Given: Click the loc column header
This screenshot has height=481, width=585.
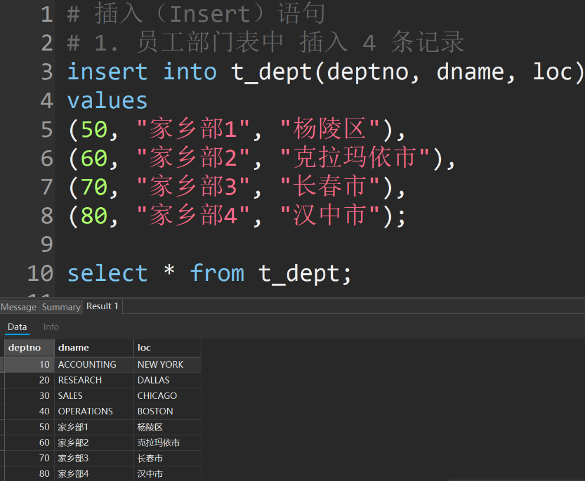Looking at the screenshot, I should tap(167, 348).
